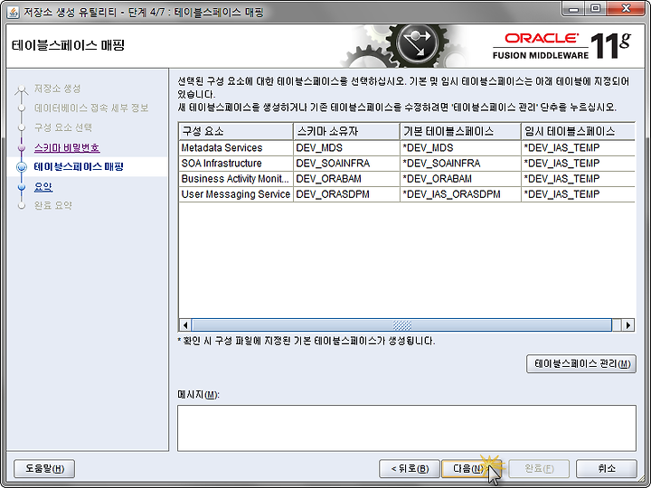Open *DEV_MDS default tablespace cell
The width and height of the screenshot is (651, 488).
coord(460,147)
